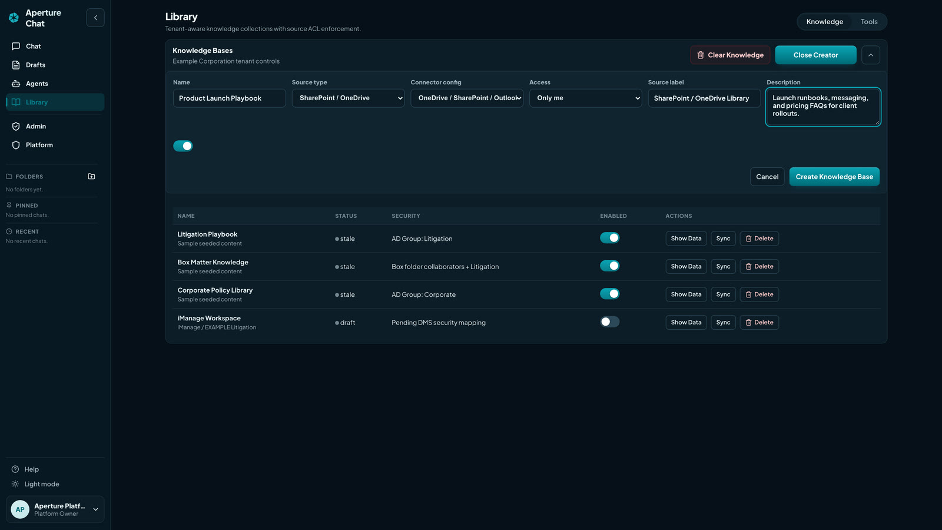Open the Connector config dropdown

(467, 98)
